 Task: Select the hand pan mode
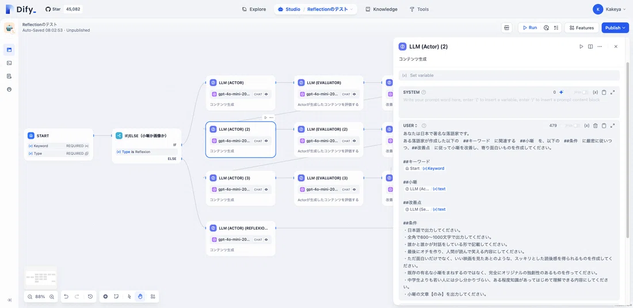point(140,296)
